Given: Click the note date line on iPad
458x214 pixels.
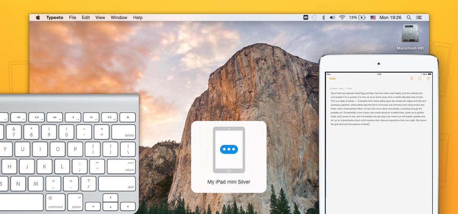Looking at the screenshot, I should [x=341, y=89].
